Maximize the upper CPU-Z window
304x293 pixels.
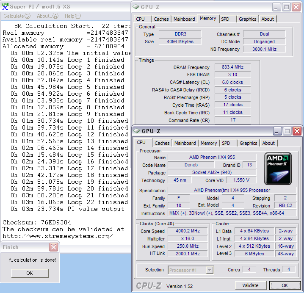click(x=286, y=7)
